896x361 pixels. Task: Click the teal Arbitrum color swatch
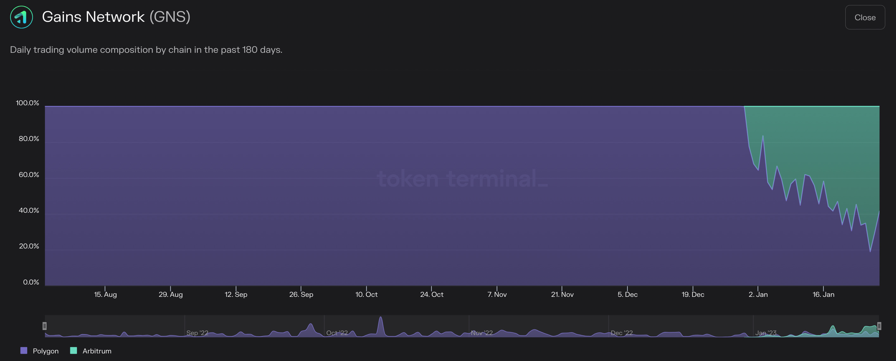tap(73, 351)
